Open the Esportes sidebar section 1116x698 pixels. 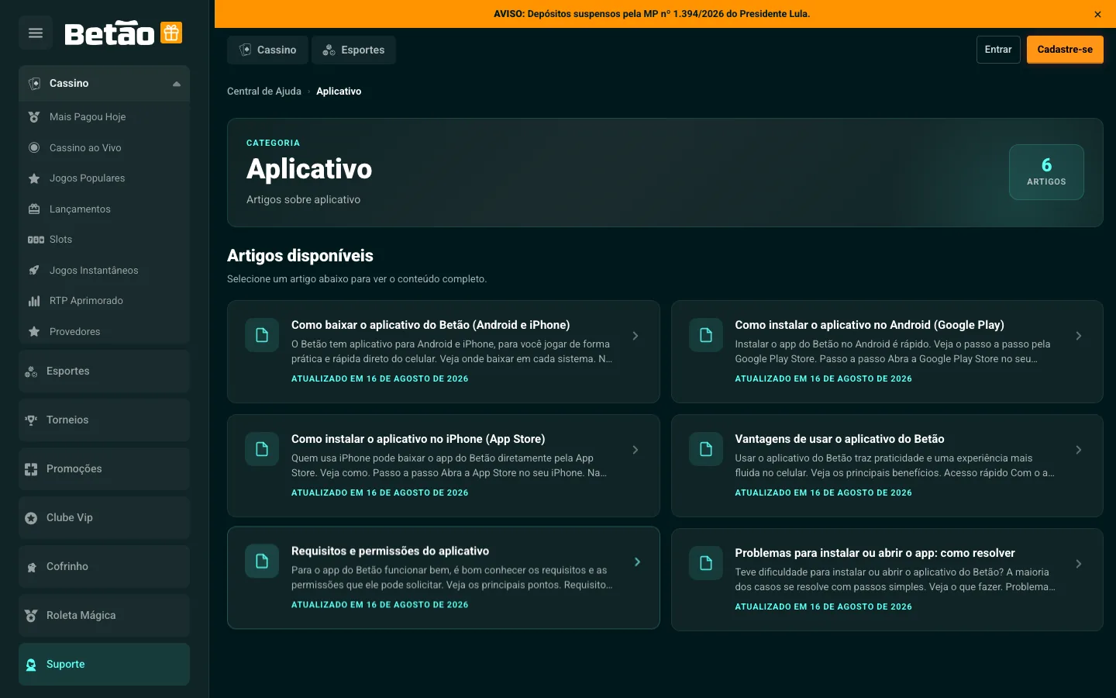coord(104,371)
